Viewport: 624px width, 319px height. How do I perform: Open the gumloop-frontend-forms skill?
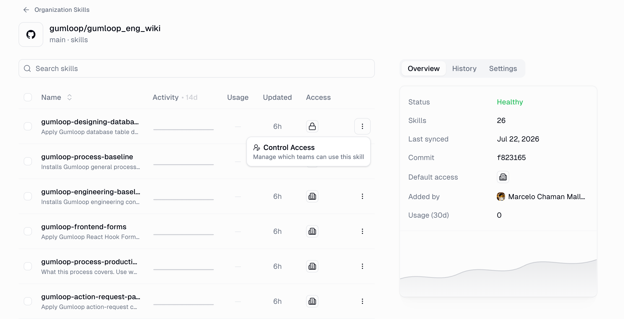pyautogui.click(x=84, y=227)
